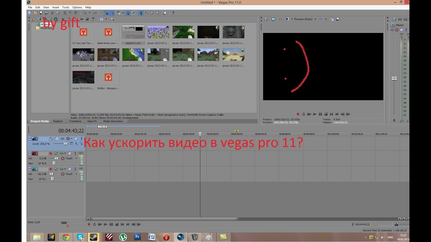
Task: Start preview of selected media clip
Action: coord(82,19)
